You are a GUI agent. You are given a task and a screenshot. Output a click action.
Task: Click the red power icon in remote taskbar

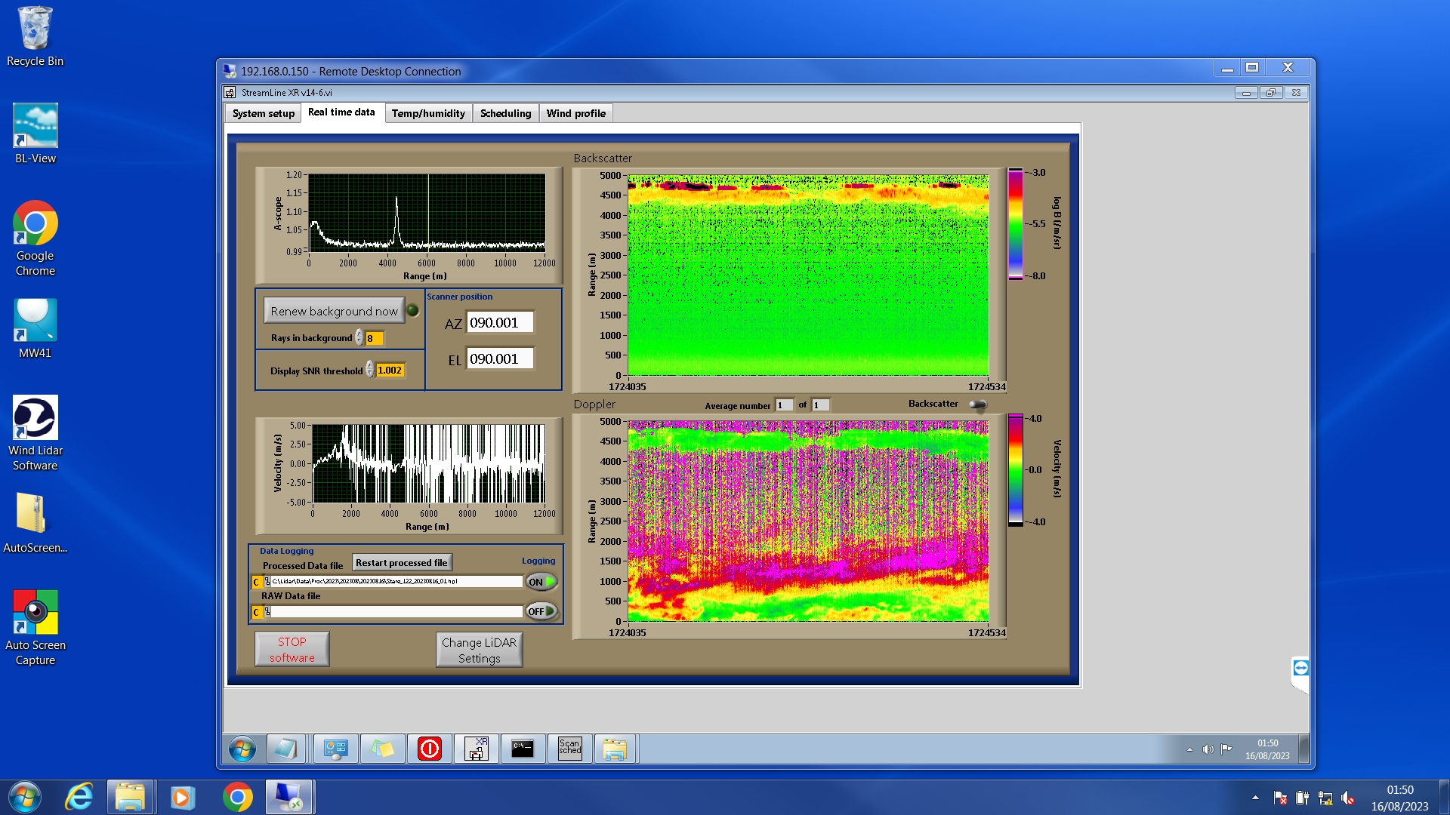click(x=429, y=749)
